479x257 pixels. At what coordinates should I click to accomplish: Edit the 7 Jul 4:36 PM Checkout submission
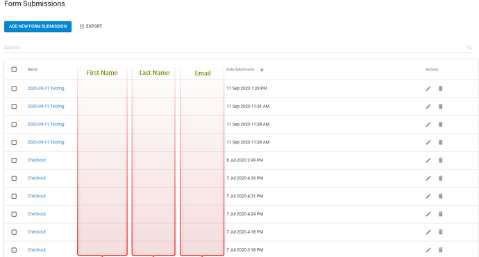coord(428,178)
